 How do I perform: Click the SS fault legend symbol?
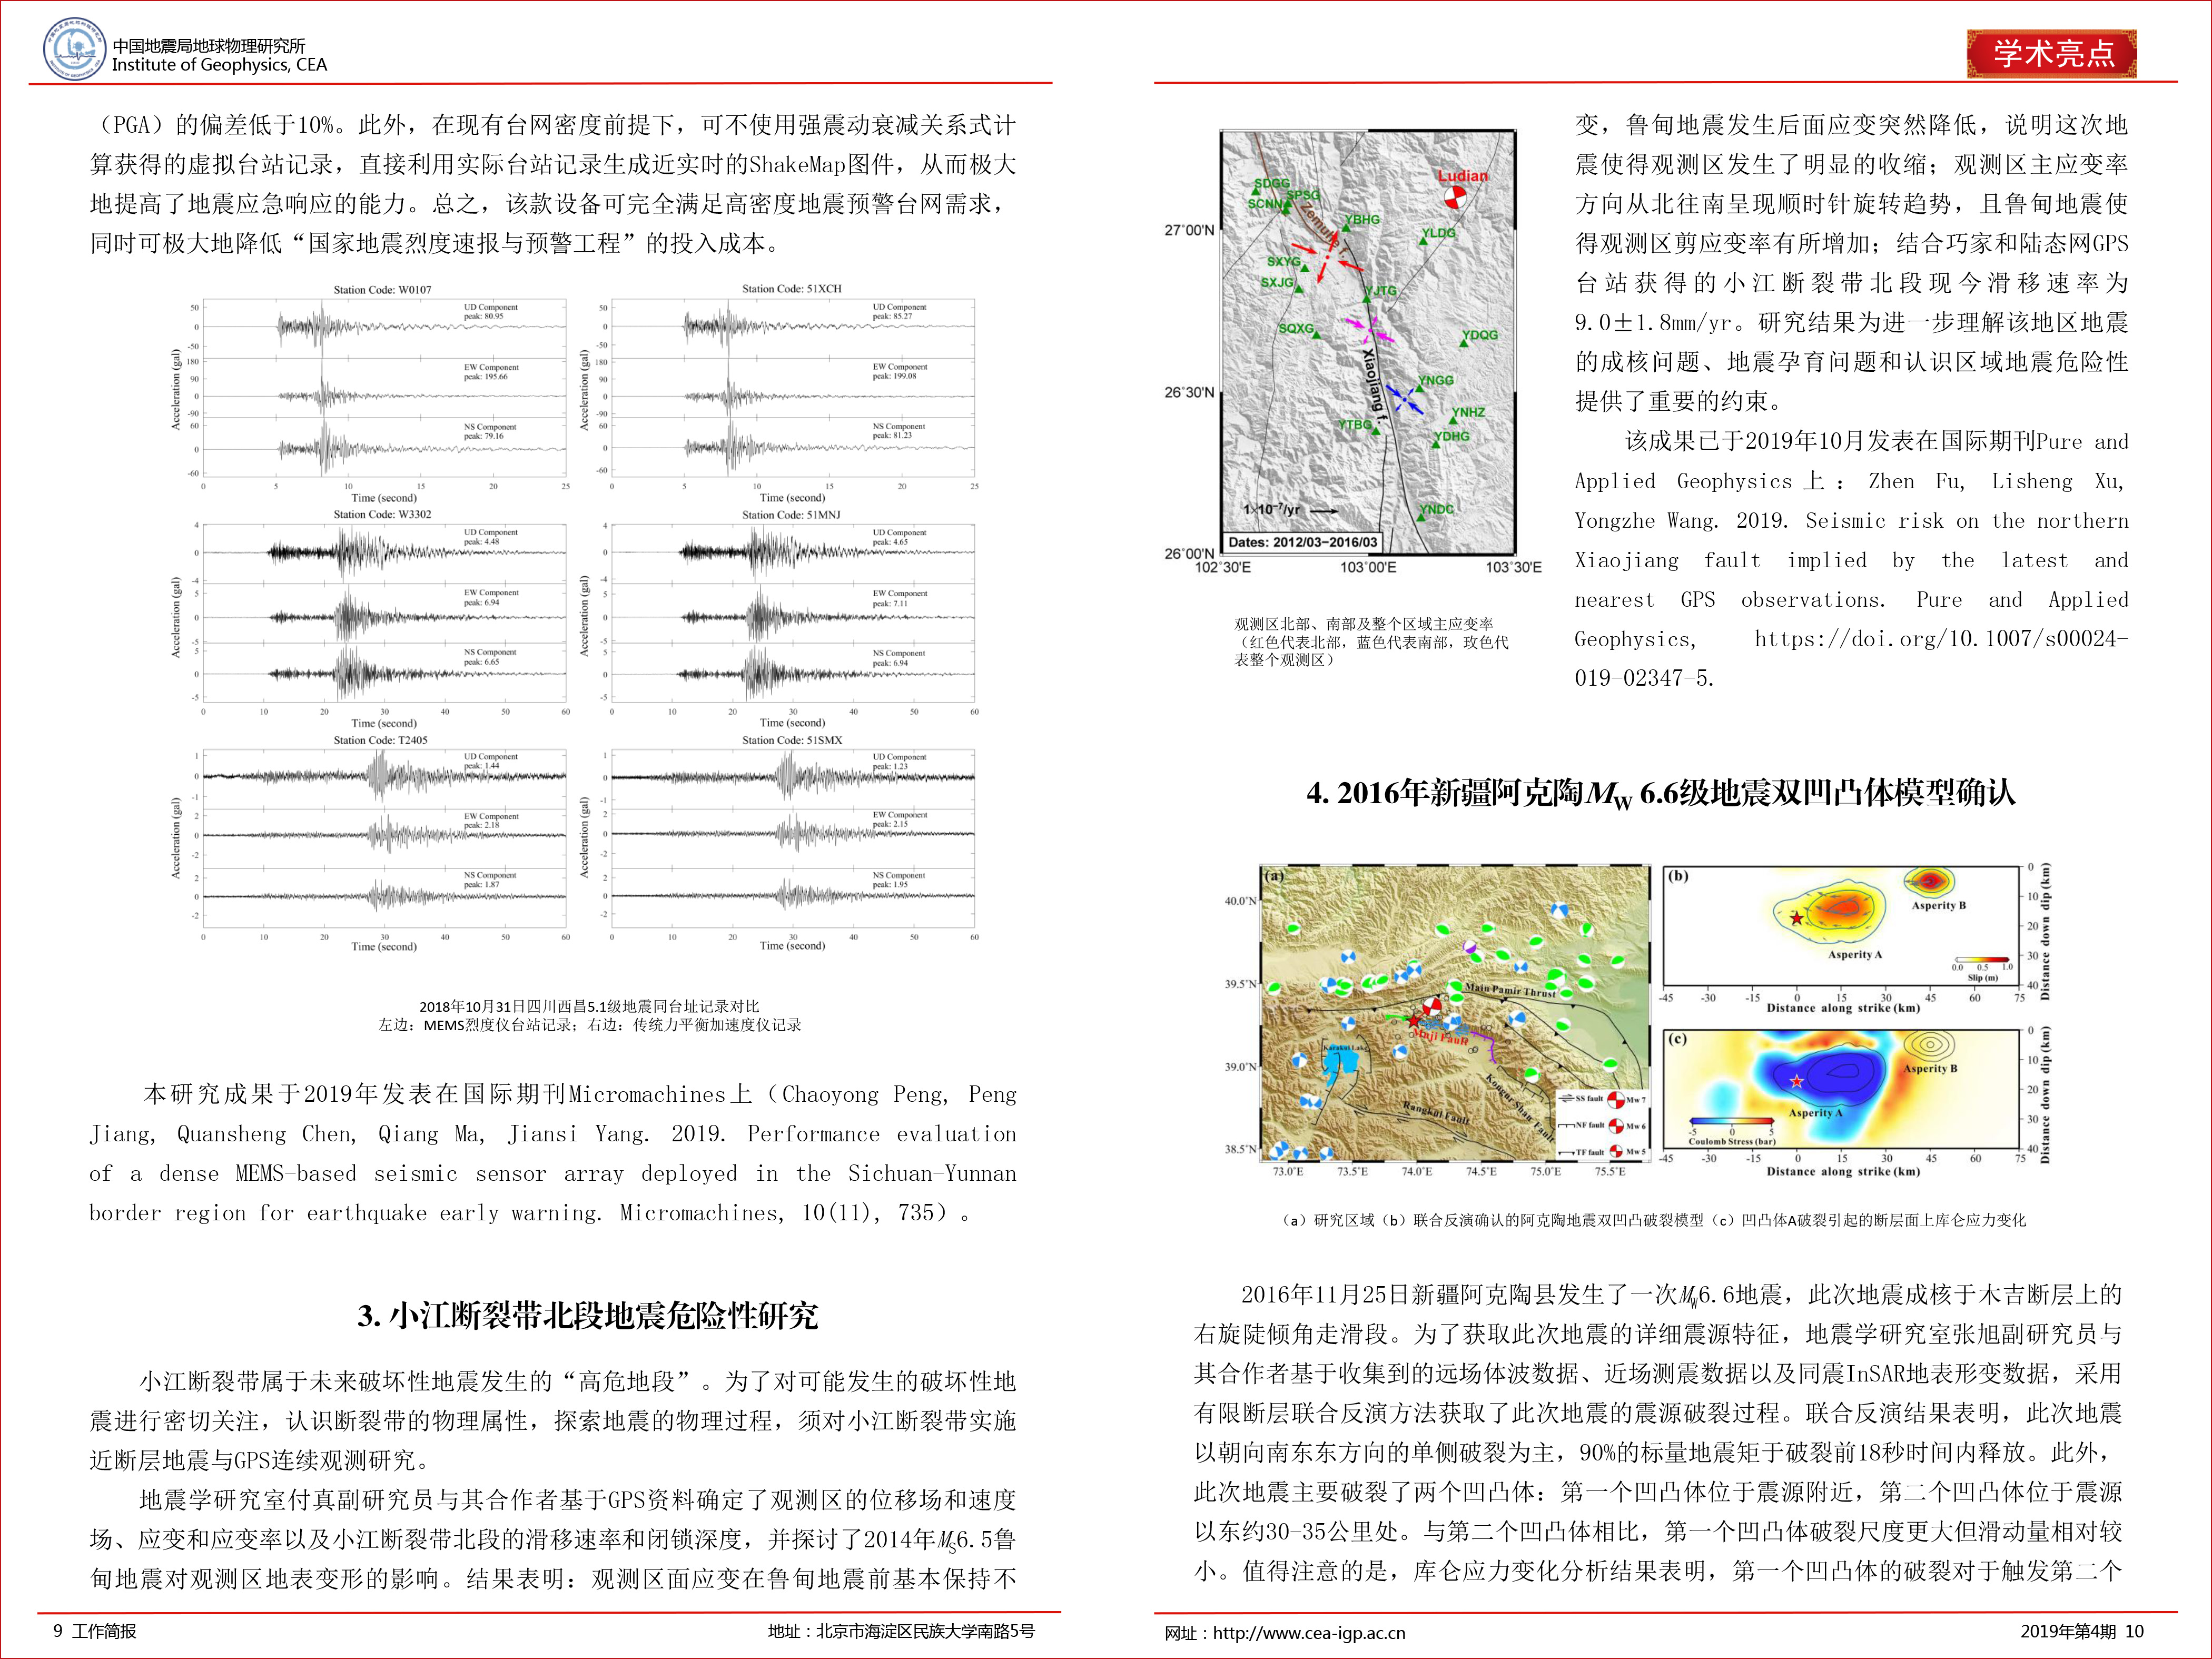1566,1098
